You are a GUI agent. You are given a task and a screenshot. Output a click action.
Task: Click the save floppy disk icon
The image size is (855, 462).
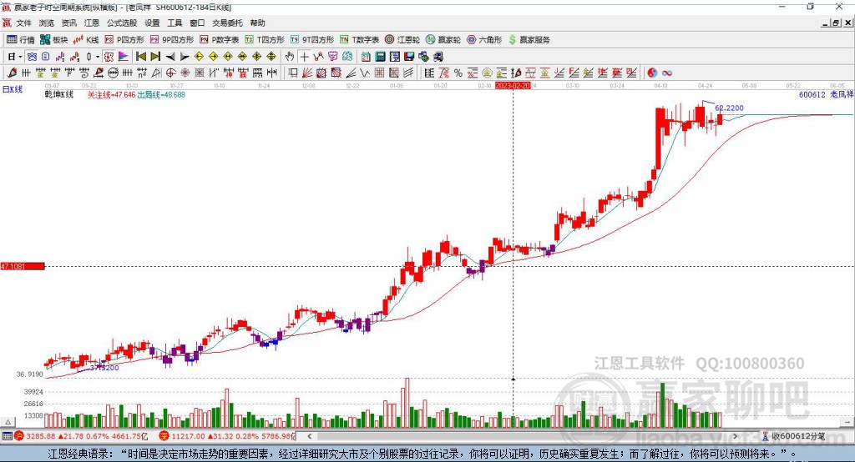pos(410,57)
